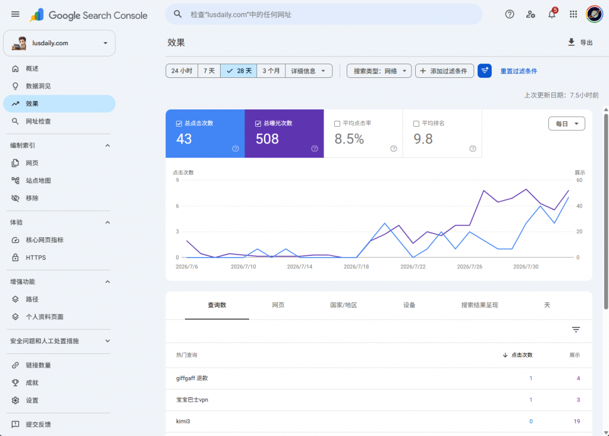Viewport: 609px width, 436px height.
Task: Switch to 天 tab
Action: click(547, 305)
